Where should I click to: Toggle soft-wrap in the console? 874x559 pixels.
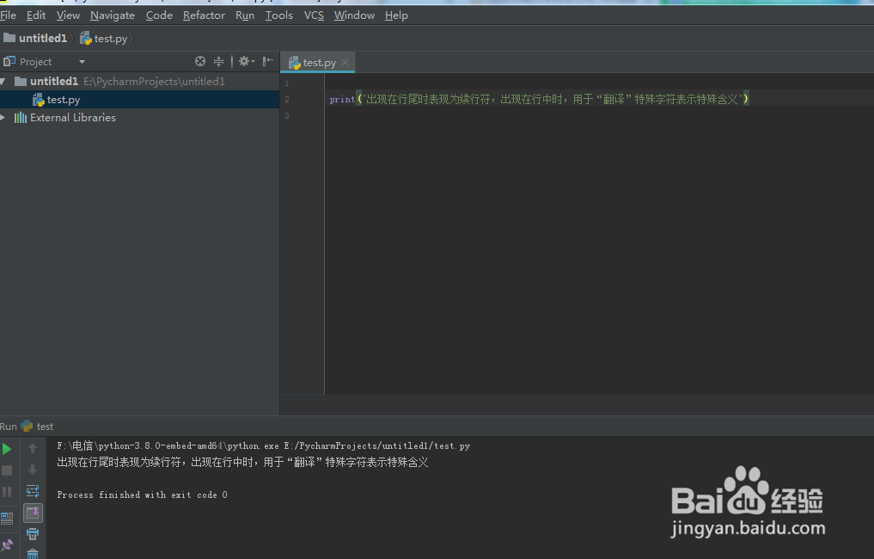coord(33,491)
